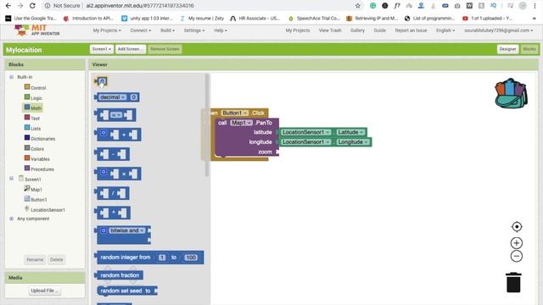
Task: Collapse the Built-in tree node
Action: (11, 77)
